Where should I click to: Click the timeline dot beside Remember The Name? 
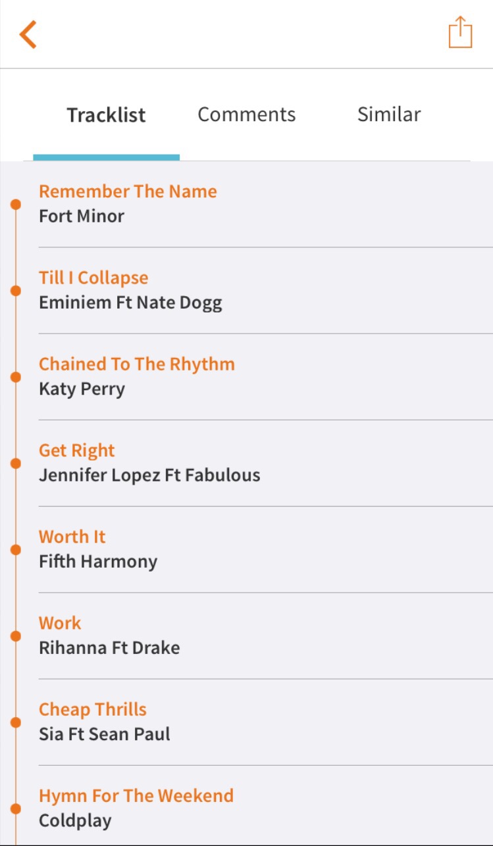16,205
